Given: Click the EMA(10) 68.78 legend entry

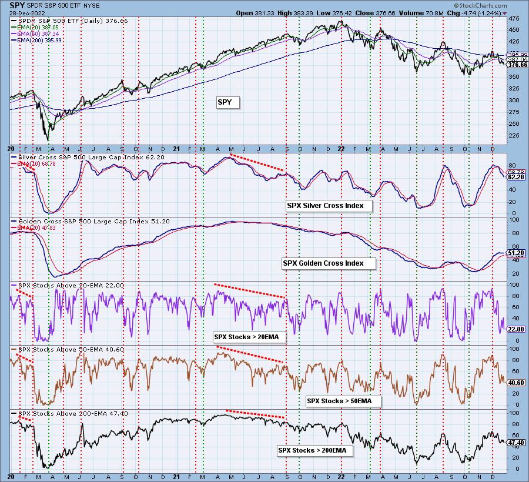Looking at the screenshot, I should 34,163.
